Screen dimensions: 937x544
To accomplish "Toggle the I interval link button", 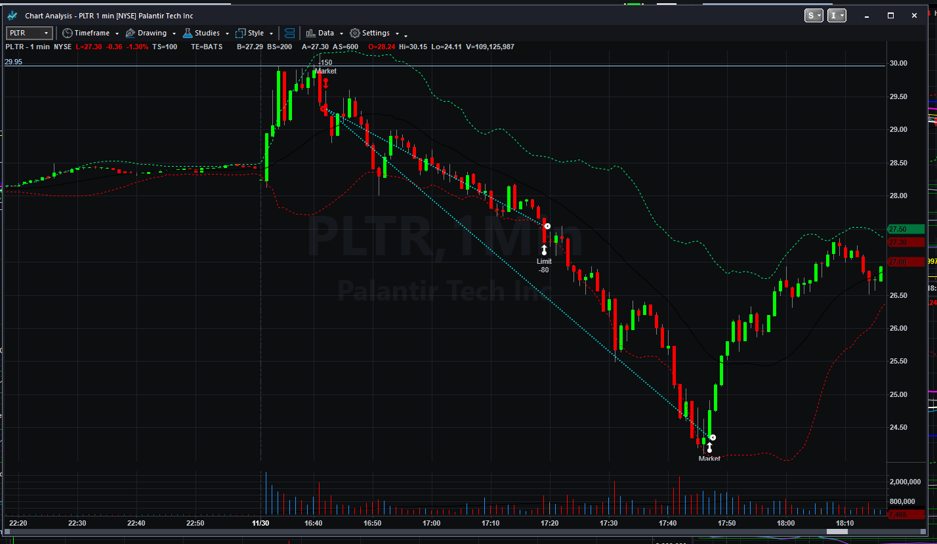I will pos(837,15).
